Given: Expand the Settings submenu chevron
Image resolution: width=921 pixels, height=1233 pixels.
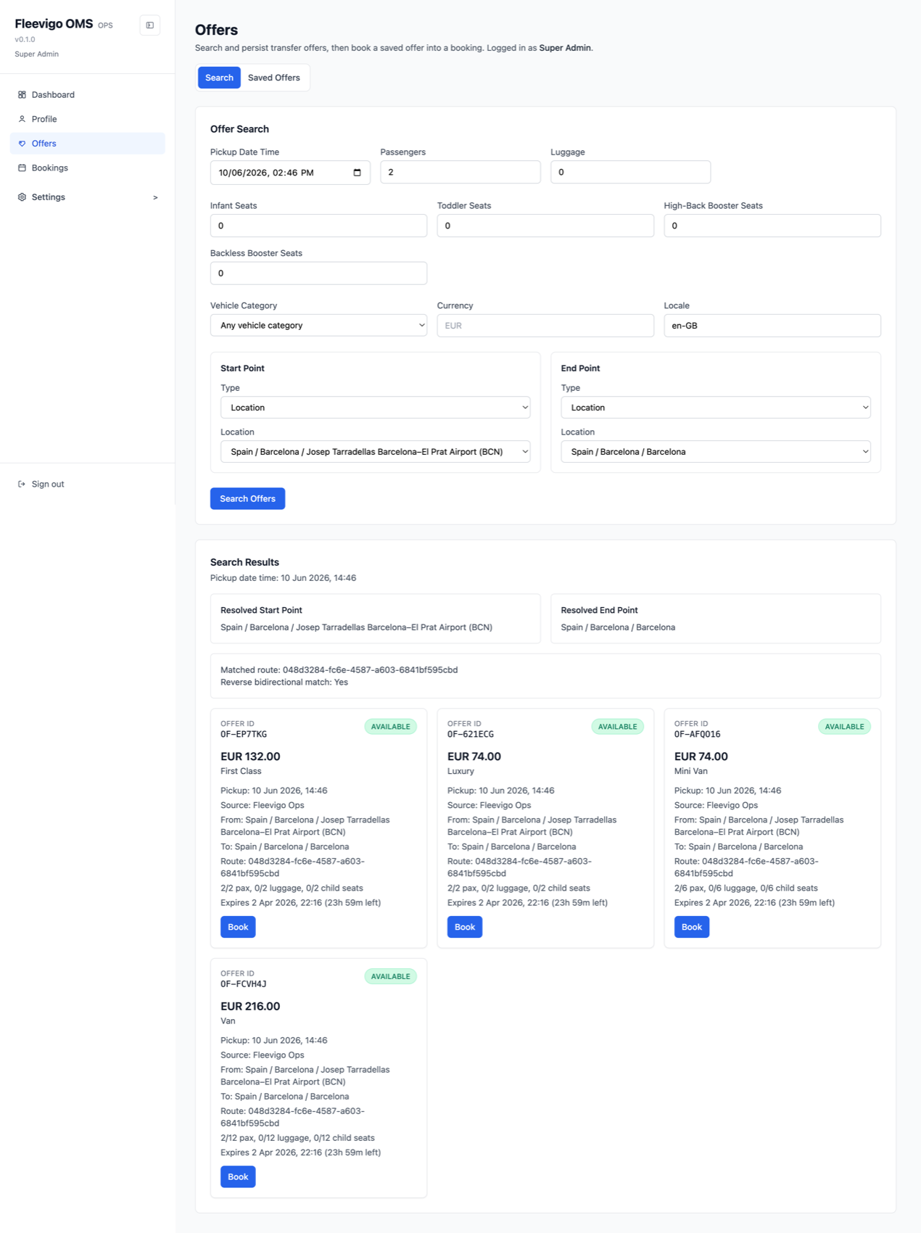Looking at the screenshot, I should click(x=155, y=197).
